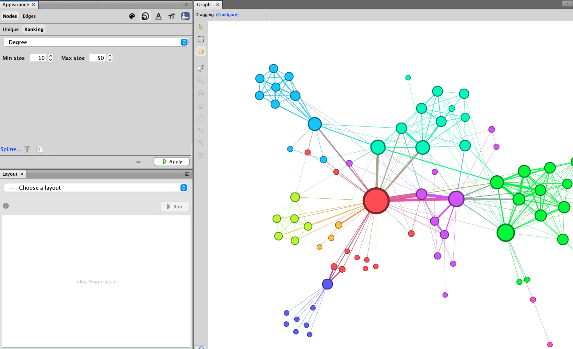Minimize the Layout panel

[x=187, y=174]
